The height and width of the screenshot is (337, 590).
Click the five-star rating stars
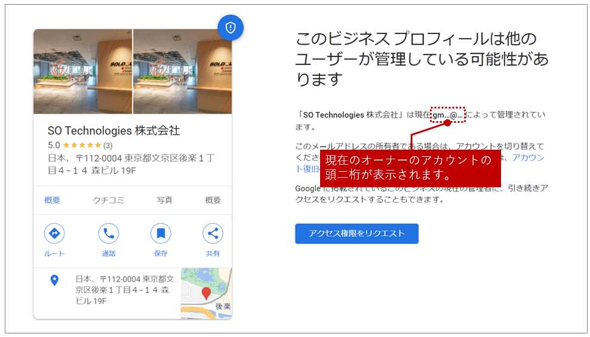point(82,145)
